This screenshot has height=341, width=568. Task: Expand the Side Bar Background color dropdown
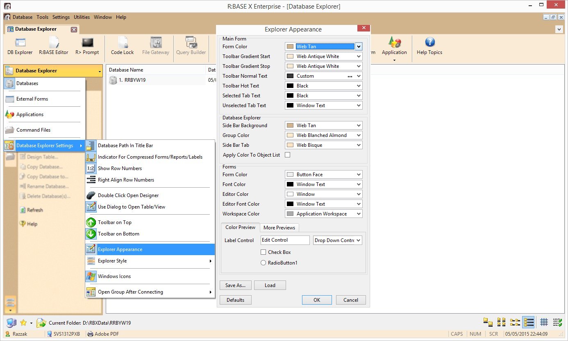click(x=359, y=126)
